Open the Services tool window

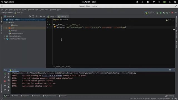click(x=63, y=96)
